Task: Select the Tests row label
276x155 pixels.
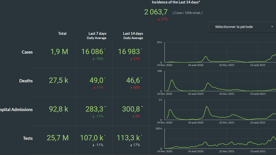Action: [28, 138]
